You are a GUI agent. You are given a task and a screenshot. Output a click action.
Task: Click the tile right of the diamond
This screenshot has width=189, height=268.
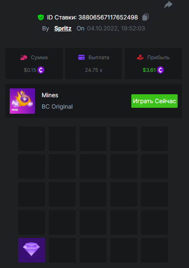tap(62, 250)
